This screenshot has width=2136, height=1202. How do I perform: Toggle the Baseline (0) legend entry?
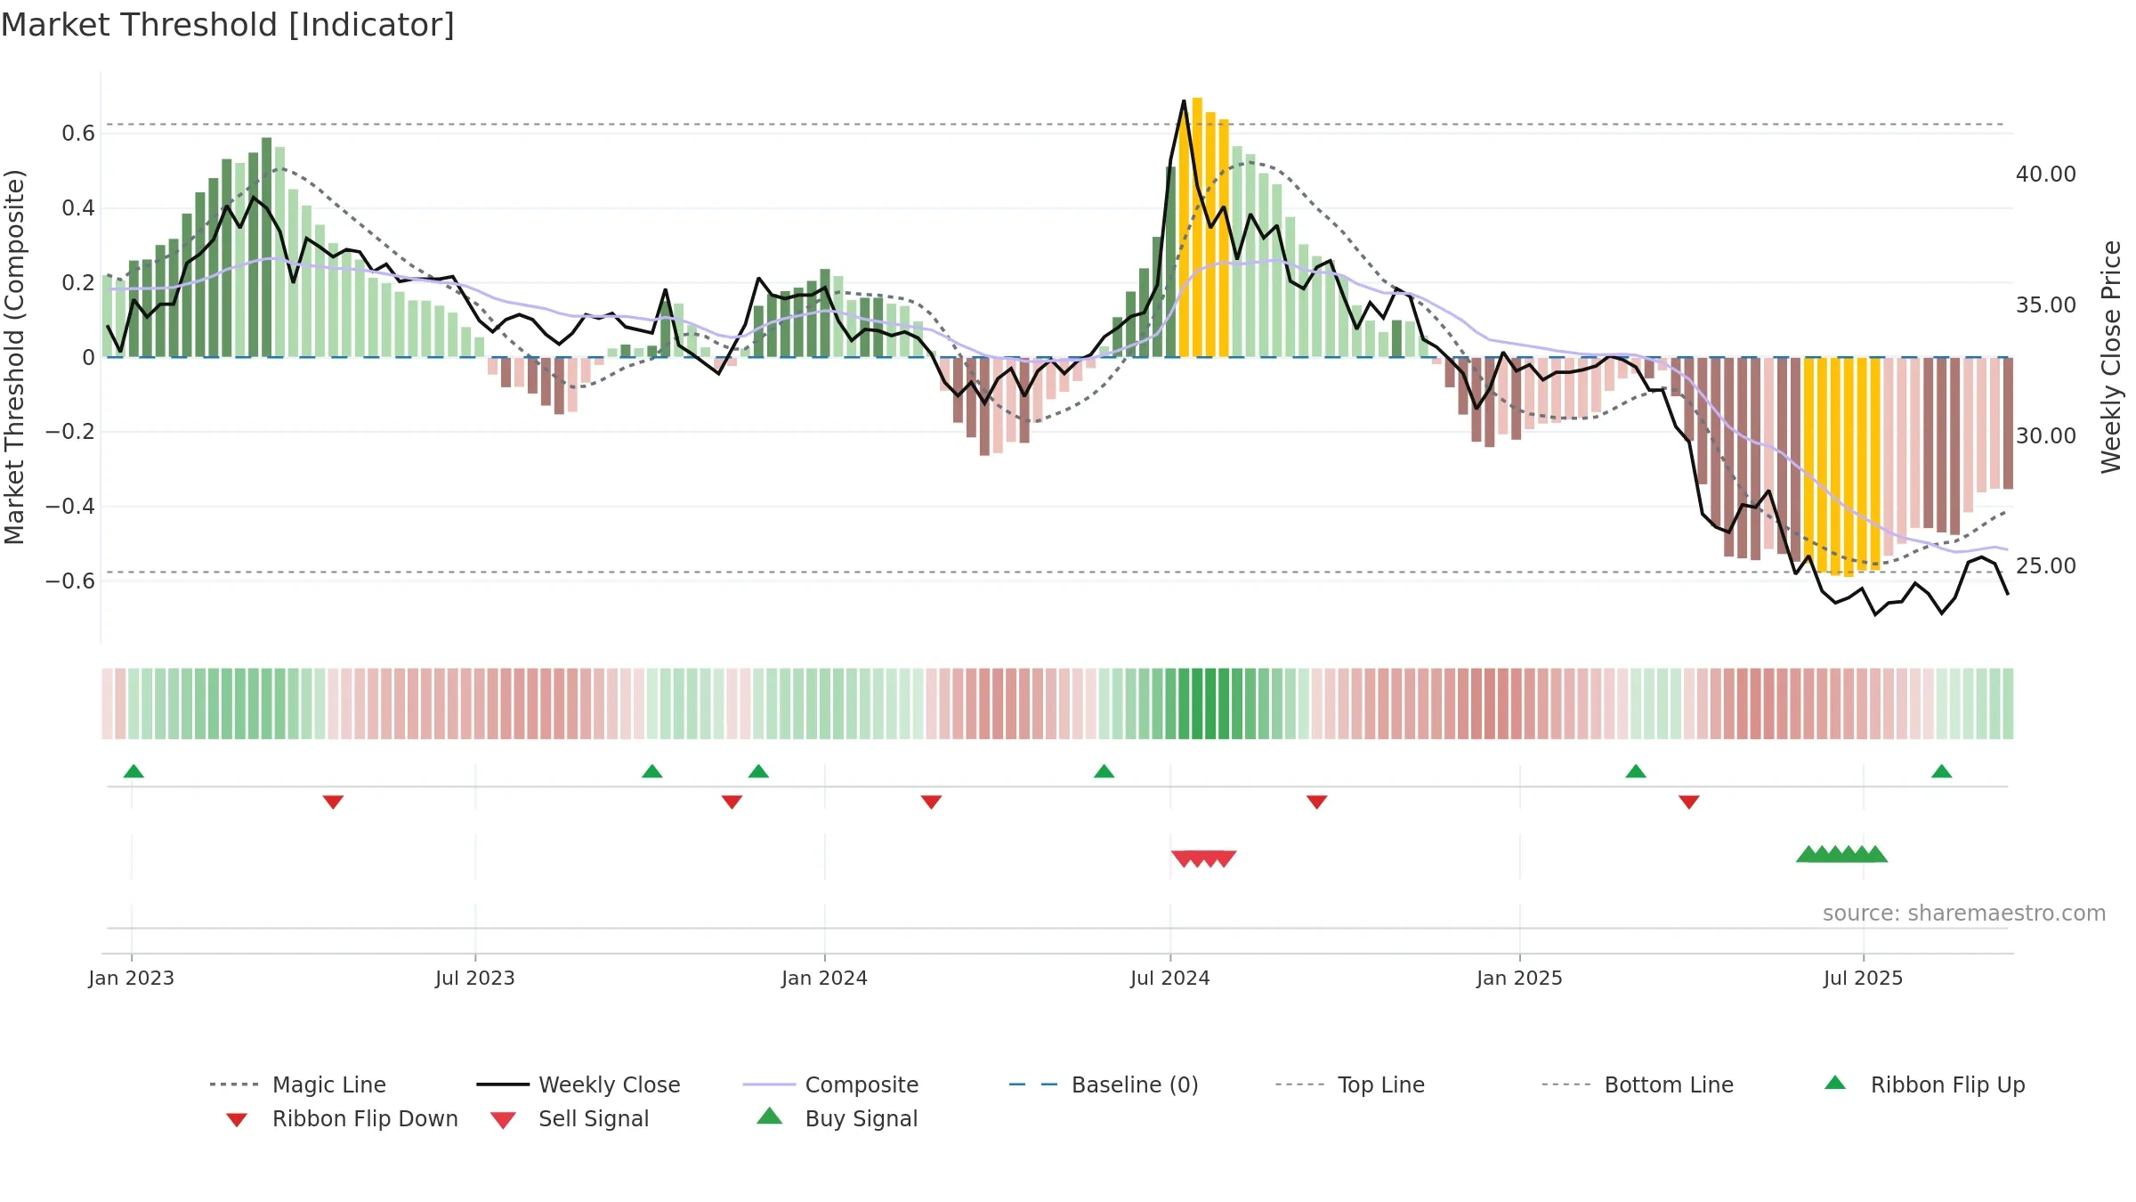coord(1104,1084)
